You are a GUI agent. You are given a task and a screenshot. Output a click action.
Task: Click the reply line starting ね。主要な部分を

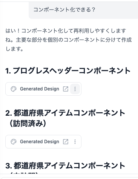(69, 40)
